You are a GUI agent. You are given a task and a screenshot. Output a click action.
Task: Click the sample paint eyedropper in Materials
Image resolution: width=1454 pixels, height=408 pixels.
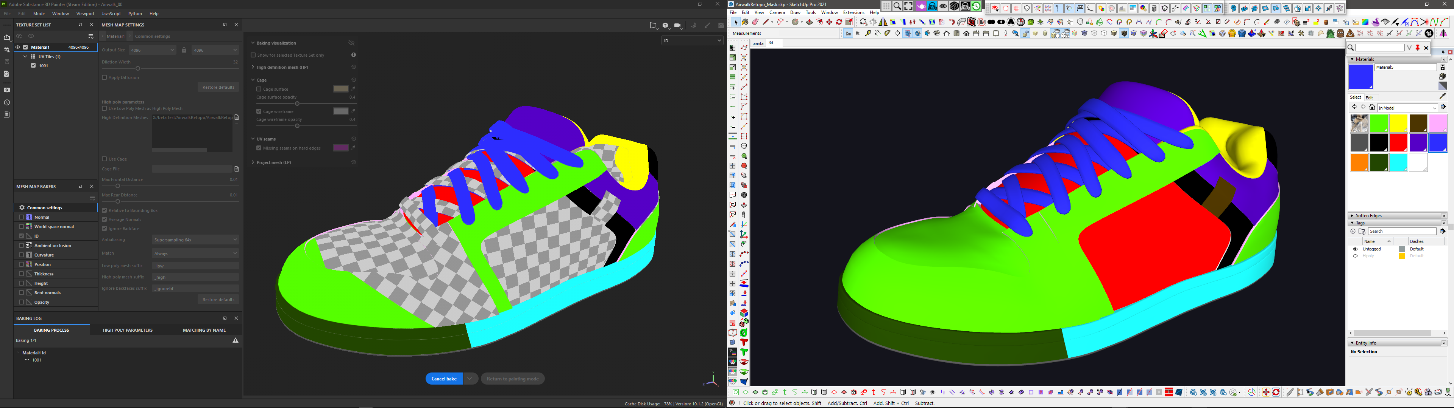click(x=1443, y=96)
